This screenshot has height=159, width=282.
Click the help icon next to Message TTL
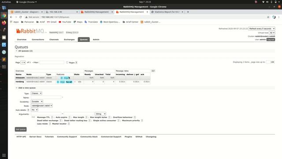point(52,117)
